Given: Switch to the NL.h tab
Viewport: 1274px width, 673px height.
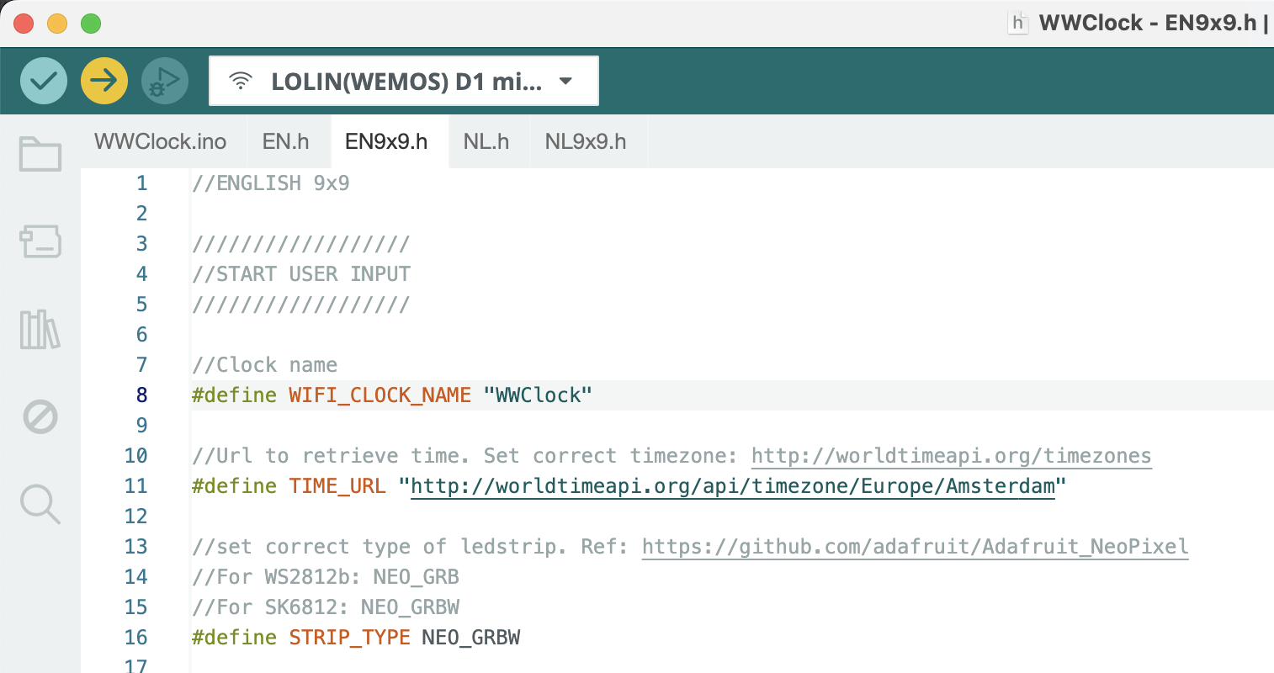Looking at the screenshot, I should [486, 141].
